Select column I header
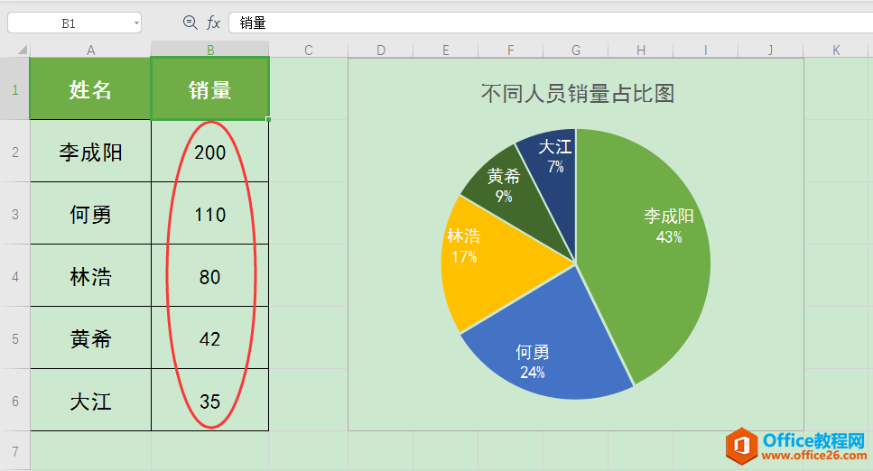The width and height of the screenshot is (873, 471). click(x=705, y=50)
